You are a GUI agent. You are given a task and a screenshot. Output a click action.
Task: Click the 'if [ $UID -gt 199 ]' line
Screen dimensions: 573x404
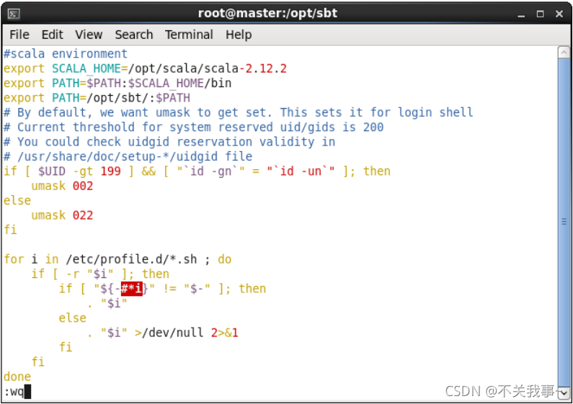pyautogui.click(x=197, y=171)
